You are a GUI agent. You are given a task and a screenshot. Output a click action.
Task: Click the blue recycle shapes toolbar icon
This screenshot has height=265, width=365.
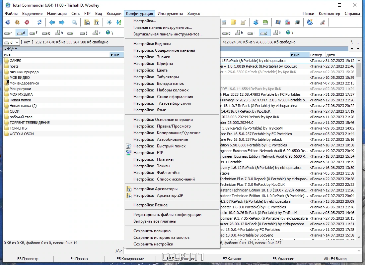[256, 22]
